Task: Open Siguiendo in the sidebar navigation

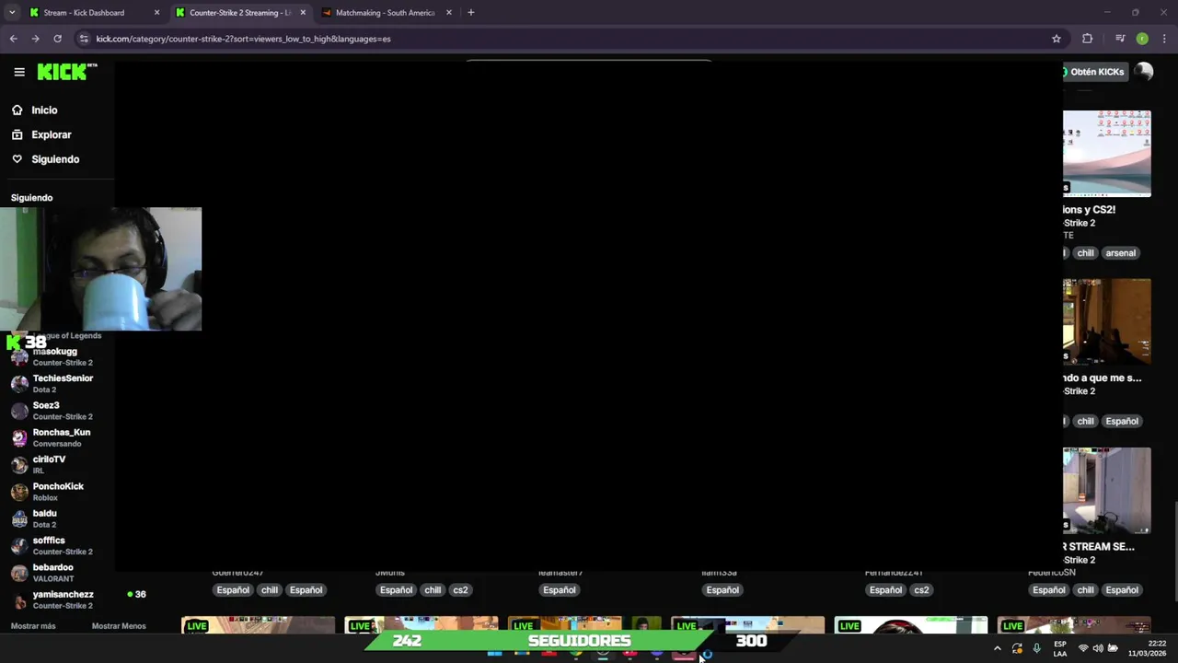Action: tap(55, 159)
